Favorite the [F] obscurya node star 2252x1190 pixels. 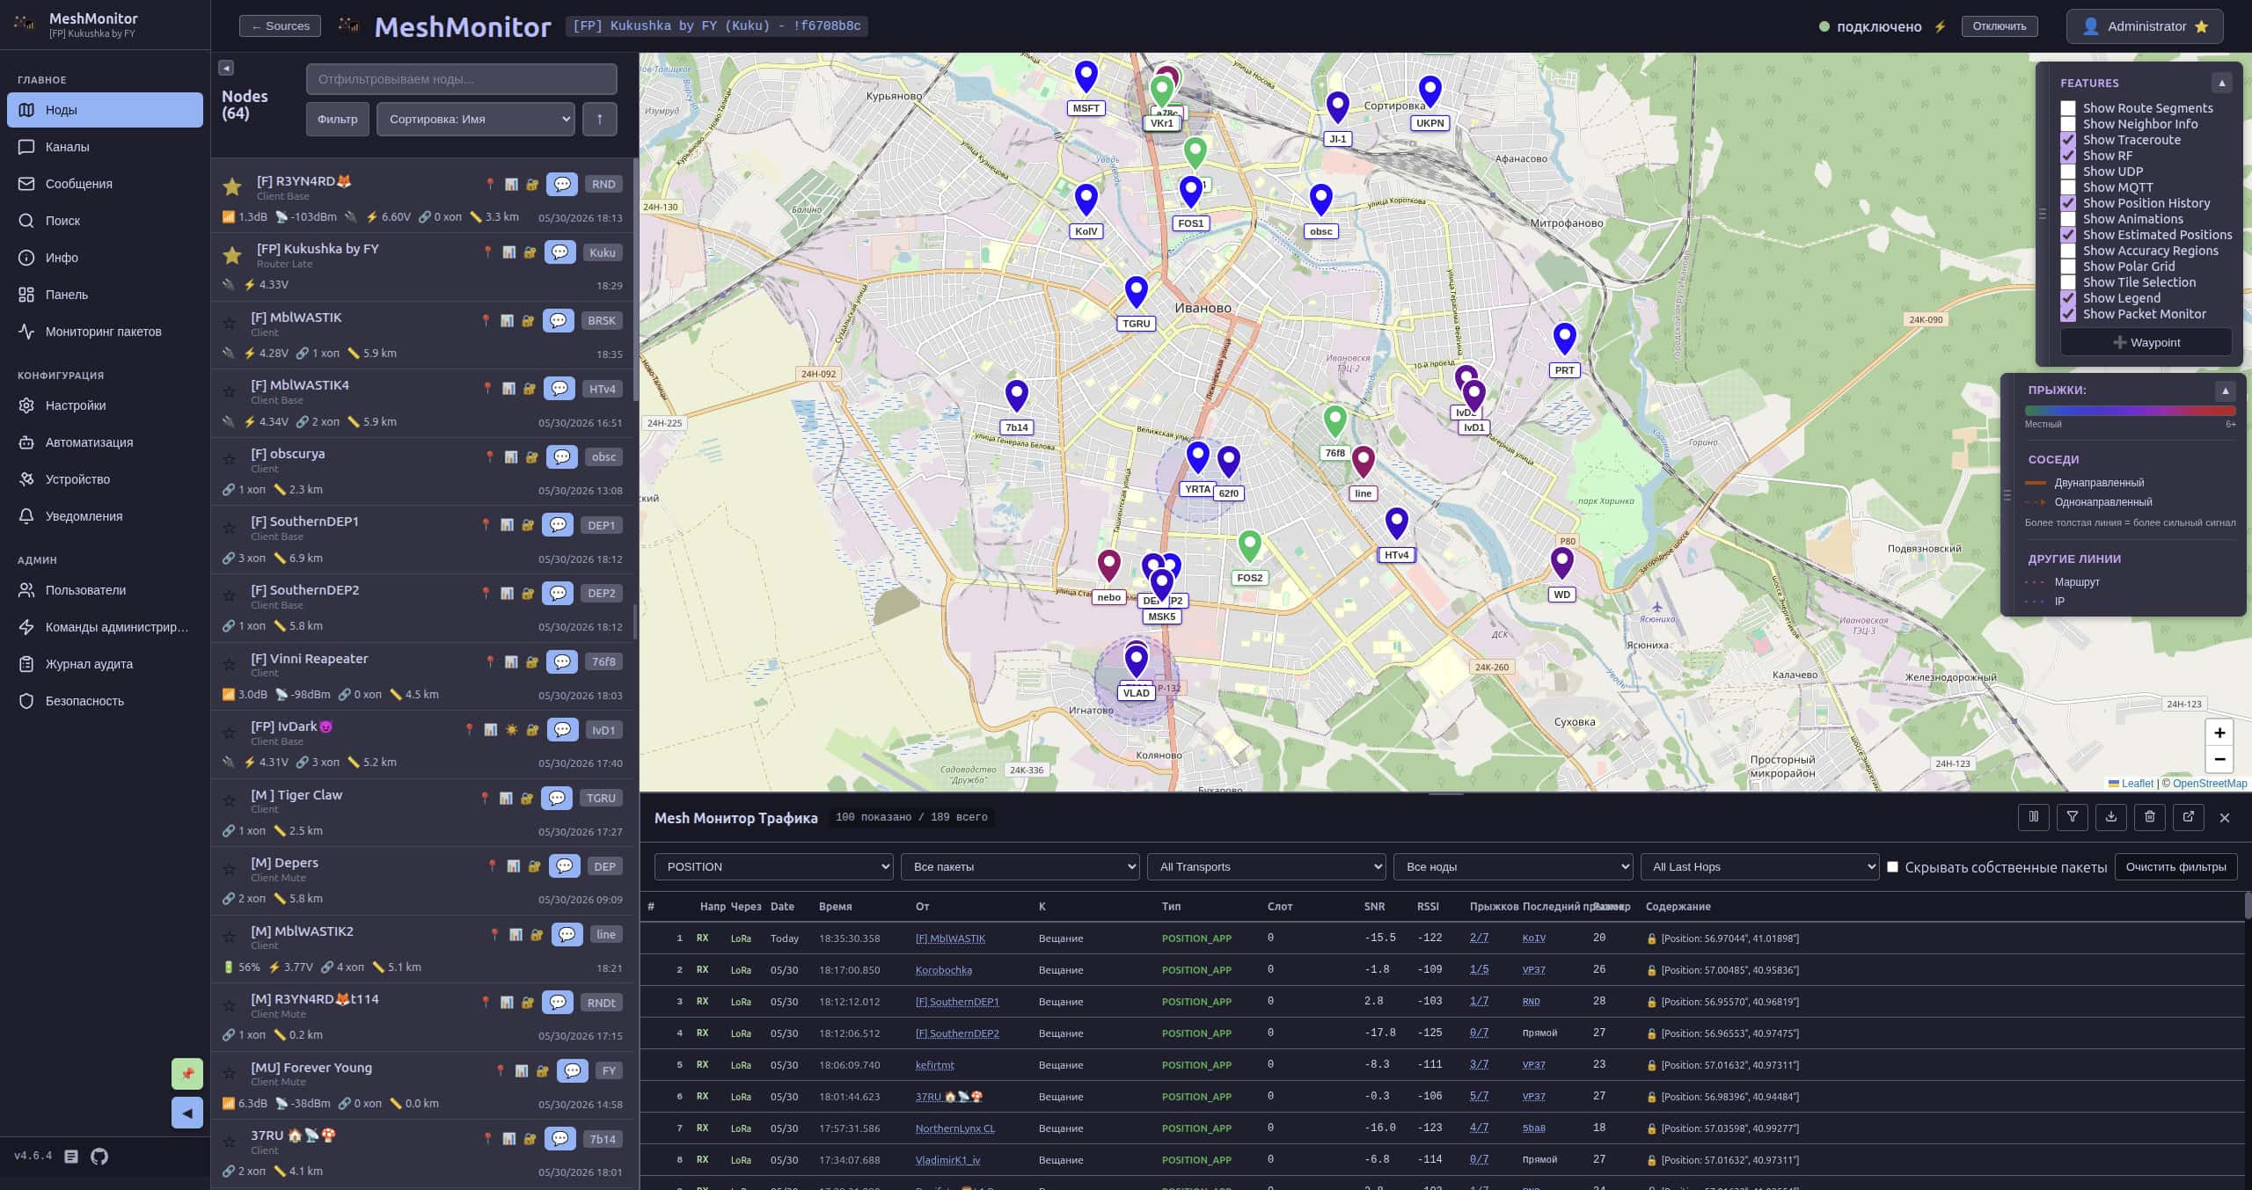point(230,459)
